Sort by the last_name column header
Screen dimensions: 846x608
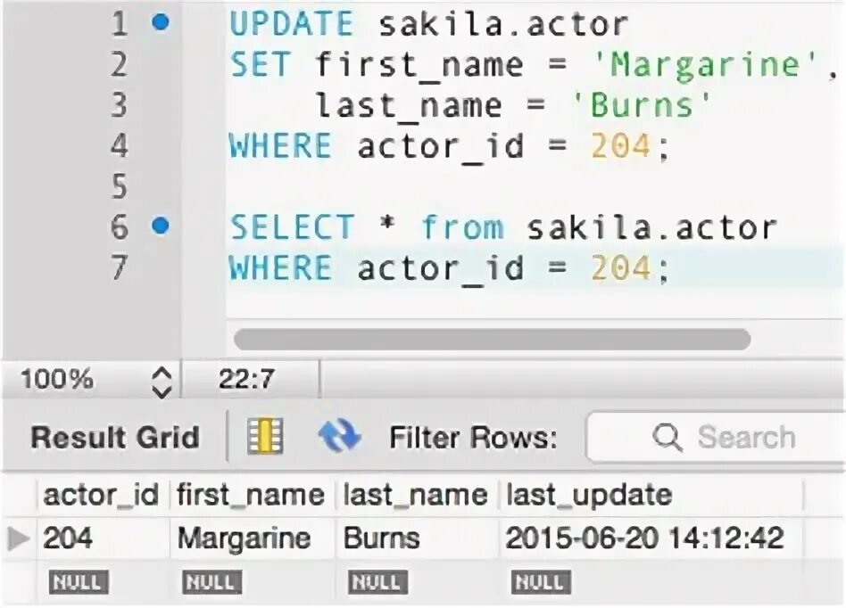[416, 496]
